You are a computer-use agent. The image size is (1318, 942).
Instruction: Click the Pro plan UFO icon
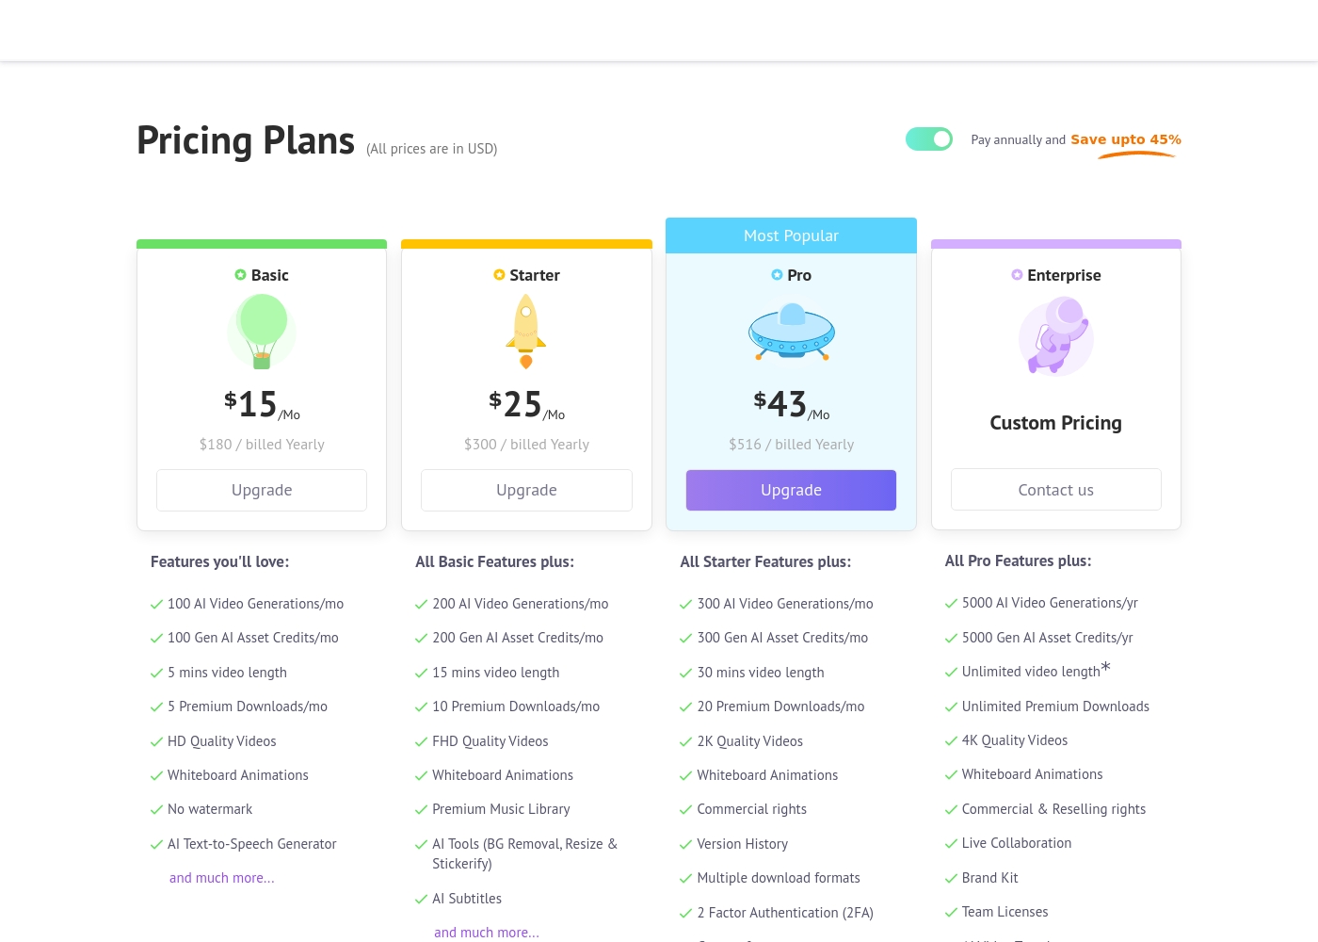point(792,332)
